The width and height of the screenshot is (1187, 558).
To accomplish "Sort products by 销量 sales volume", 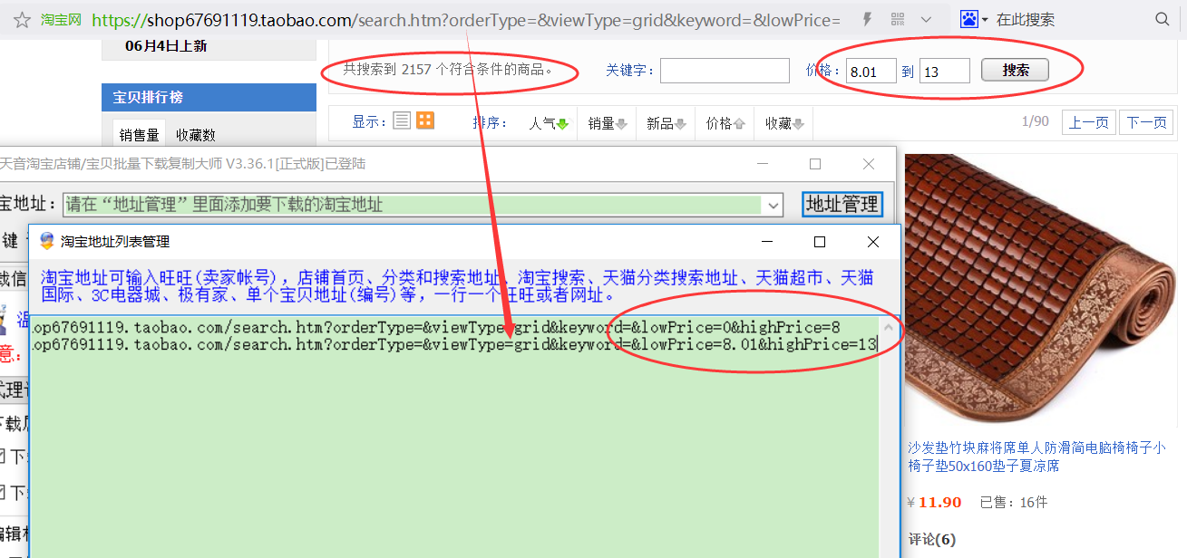I will tap(607, 123).
